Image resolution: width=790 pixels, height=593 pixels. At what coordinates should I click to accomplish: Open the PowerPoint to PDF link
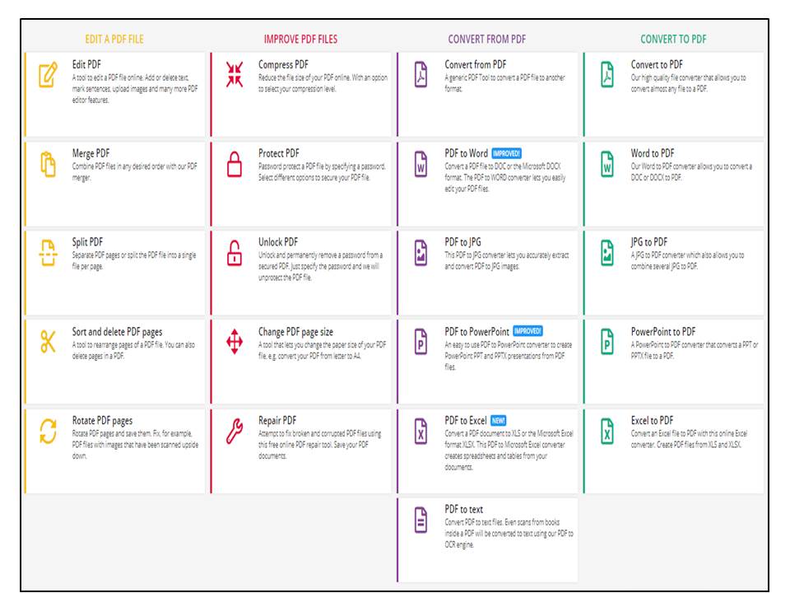click(x=663, y=331)
